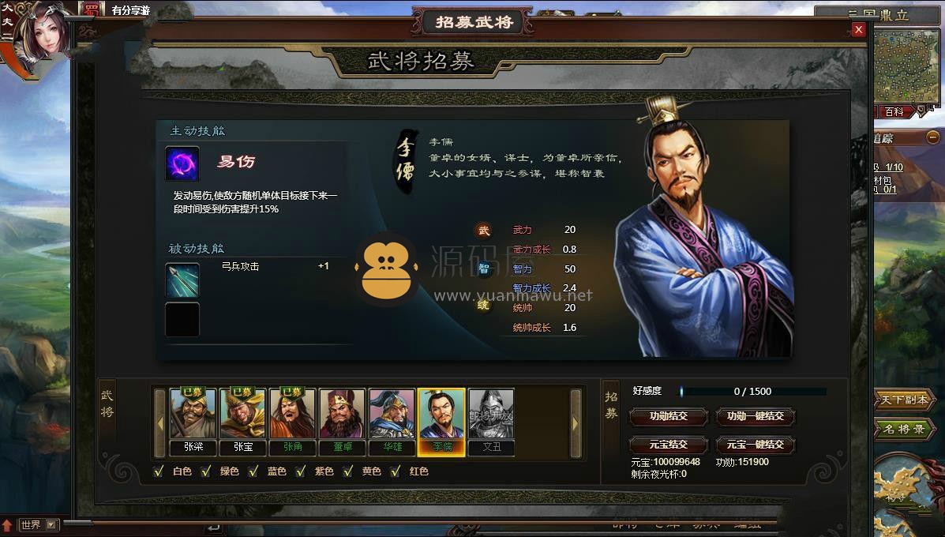The width and height of the screenshot is (945, 537).
Task: Select 董卓 general portrait
Action: tap(343, 422)
